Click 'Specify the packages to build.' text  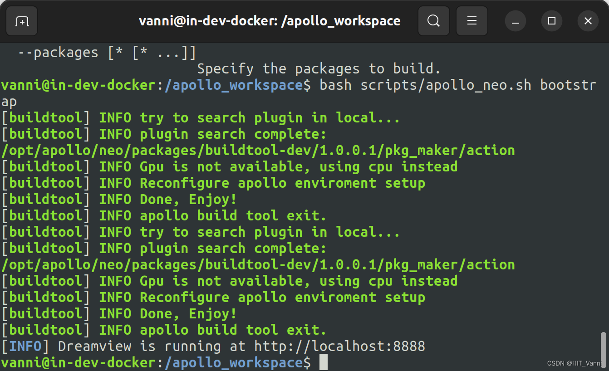(x=319, y=69)
